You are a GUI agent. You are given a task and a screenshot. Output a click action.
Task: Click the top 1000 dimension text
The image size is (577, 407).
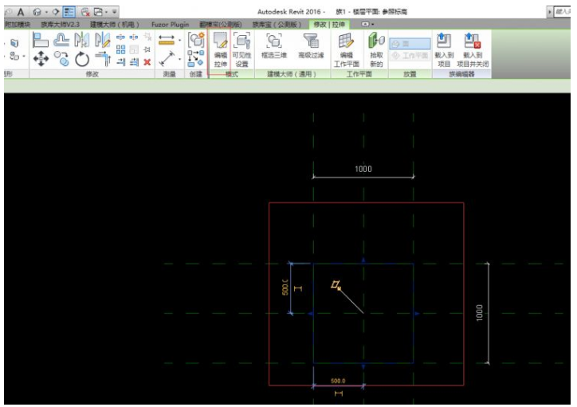pyautogui.click(x=363, y=170)
